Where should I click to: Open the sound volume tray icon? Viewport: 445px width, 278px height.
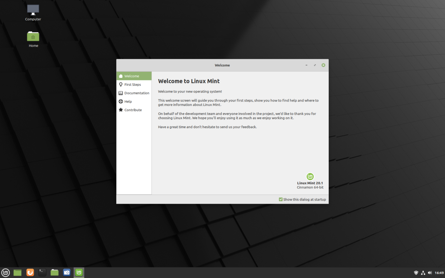pyautogui.click(x=430, y=273)
